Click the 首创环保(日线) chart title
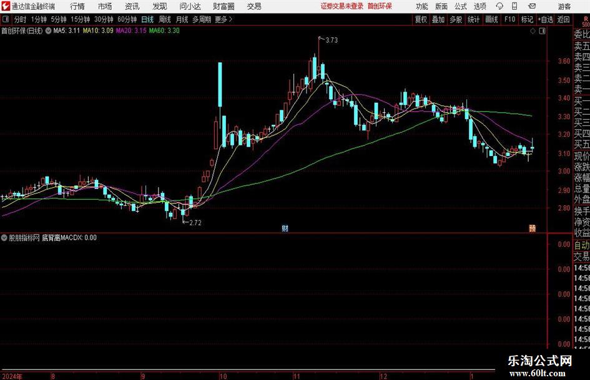The width and height of the screenshot is (590, 380). [x=22, y=31]
